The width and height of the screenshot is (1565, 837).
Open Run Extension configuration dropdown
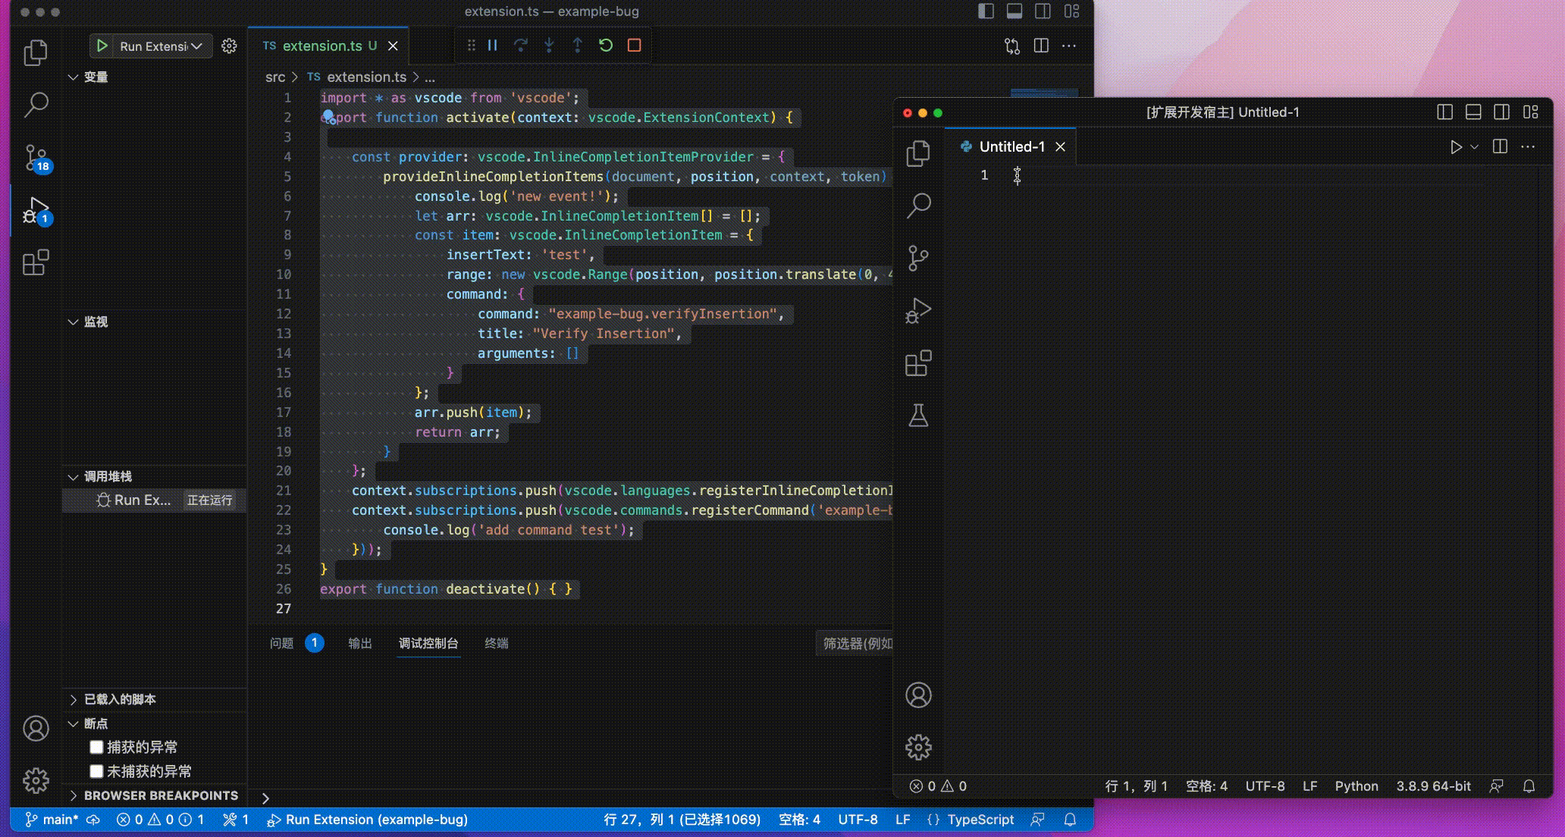(x=162, y=46)
